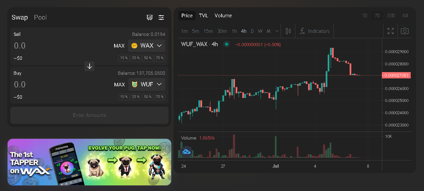
Task: Select 25 % in the Sell section
Action: point(135,58)
